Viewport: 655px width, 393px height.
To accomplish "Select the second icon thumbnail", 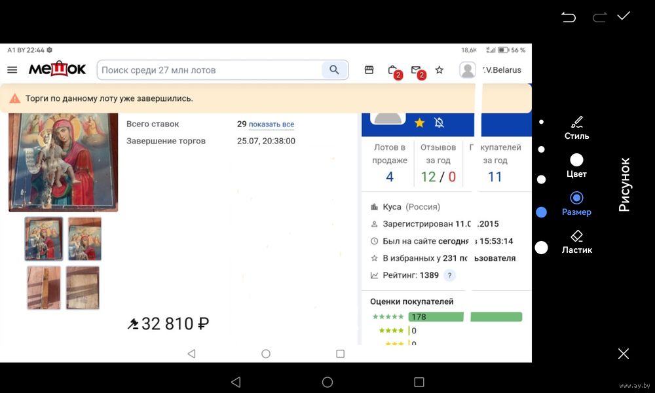I will [x=84, y=238].
